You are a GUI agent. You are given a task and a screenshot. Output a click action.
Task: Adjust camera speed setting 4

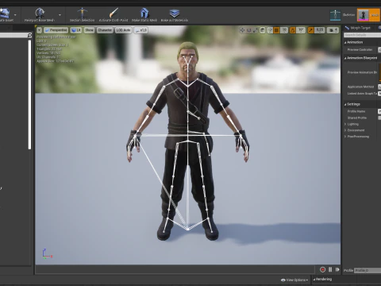333,30
